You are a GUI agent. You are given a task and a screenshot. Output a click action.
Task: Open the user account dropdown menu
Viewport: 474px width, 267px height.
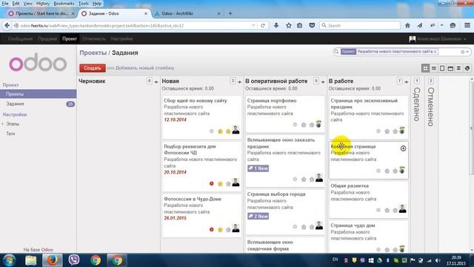(x=438, y=39)
